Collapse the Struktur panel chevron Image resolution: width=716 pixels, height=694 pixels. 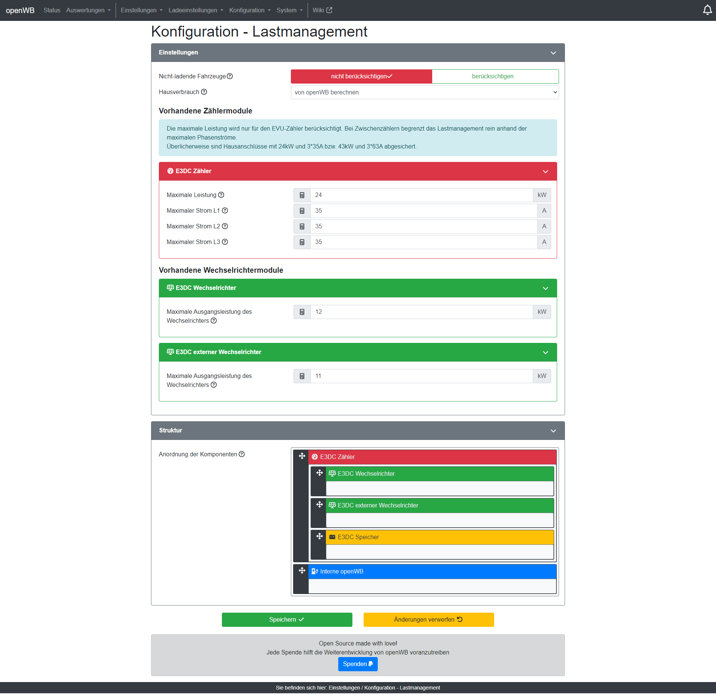coord(553,431)
